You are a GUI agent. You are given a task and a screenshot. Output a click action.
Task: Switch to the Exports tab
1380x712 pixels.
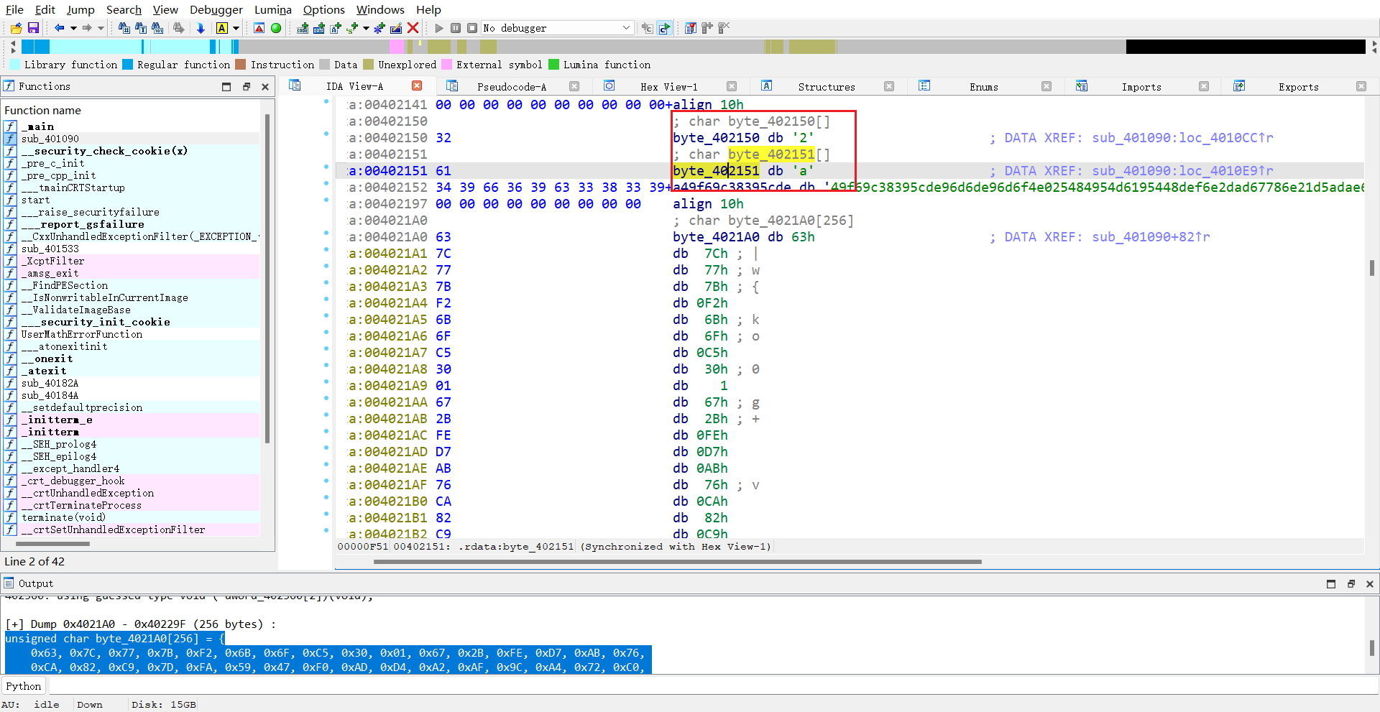(1298, 87)
